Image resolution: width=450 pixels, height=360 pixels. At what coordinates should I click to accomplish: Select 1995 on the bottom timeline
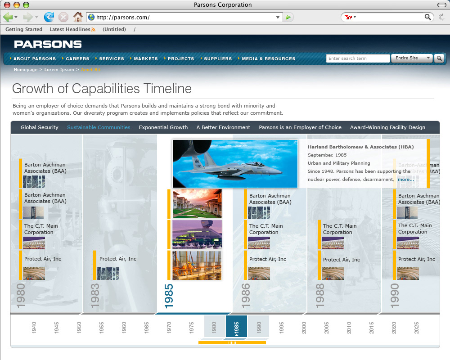coord(281,328)
